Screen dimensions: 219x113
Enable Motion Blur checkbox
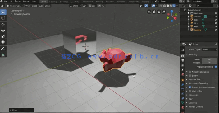click(x=190, y=91)
